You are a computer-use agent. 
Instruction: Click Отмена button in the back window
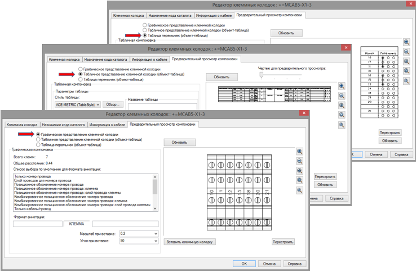376,154
